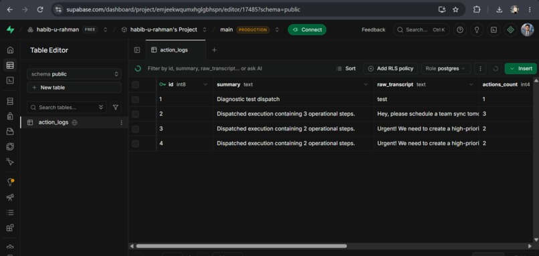Select the row checkbox for id 4
The width and height of the screenshot is (539, 256).
(136, 144)
